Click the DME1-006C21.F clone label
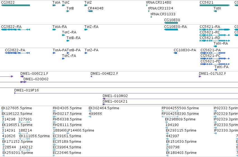This screenshot has width=238, height=157. pos(34,74)
